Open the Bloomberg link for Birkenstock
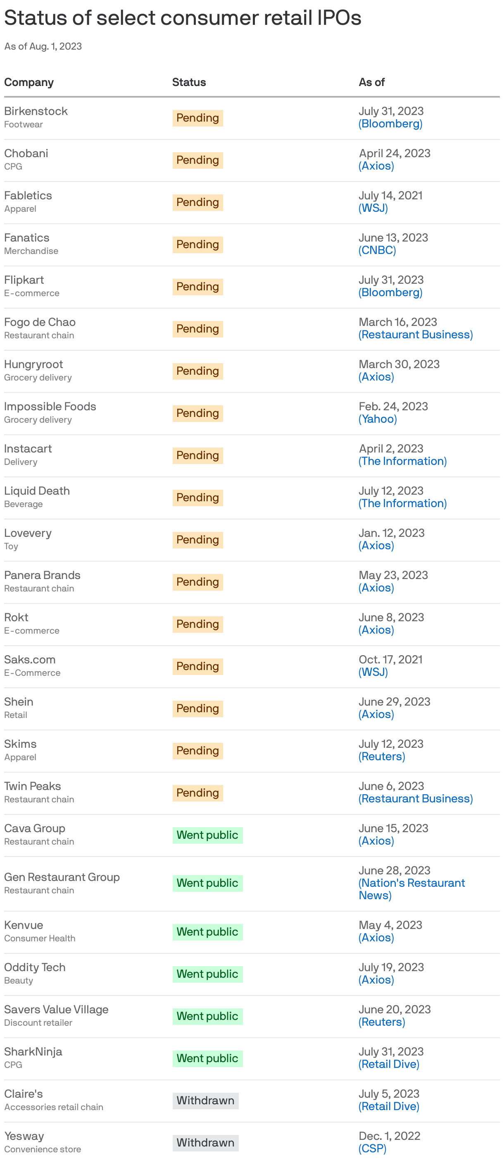The width and height of the screenshot is (504, 1168). [390, 124]
